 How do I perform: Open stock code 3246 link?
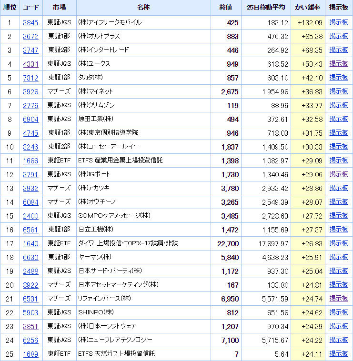(x=30, y=147)
